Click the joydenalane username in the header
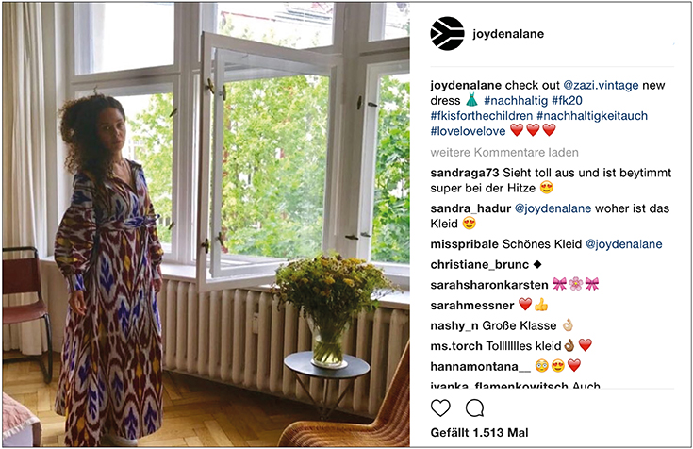The height and width of the screenshot is (449, 693). coord(508,34)
